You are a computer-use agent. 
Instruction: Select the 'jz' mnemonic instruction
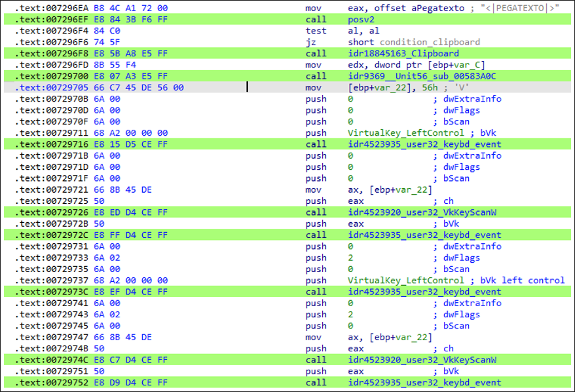[310, 42]
